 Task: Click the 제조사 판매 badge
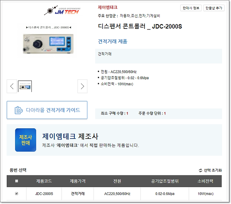tap(26, 140)
